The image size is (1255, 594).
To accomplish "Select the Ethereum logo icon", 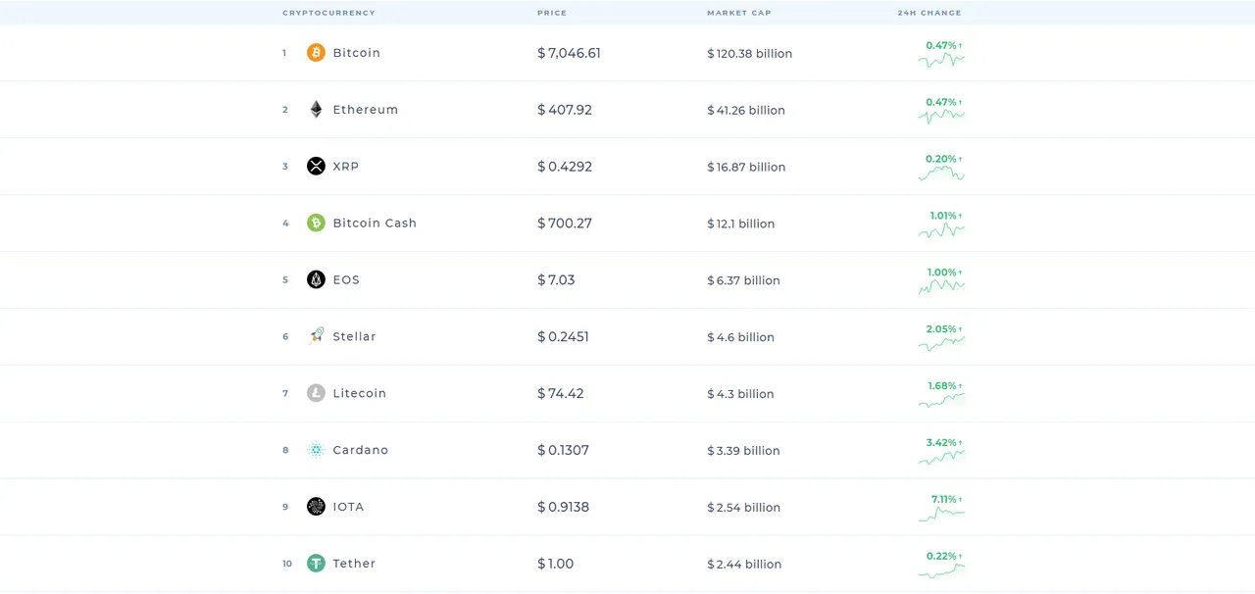I will click(x=315, y=109).
